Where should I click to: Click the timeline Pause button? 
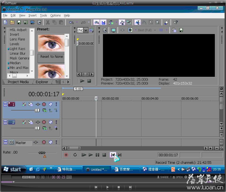coord(97,155)
